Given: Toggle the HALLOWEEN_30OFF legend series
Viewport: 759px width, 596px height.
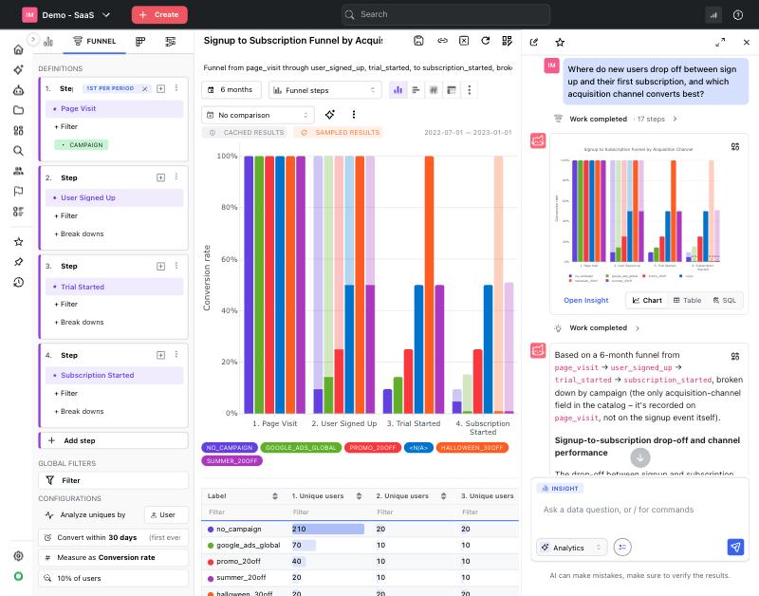Looking at the screenshot, I should (x=472, y=448).
